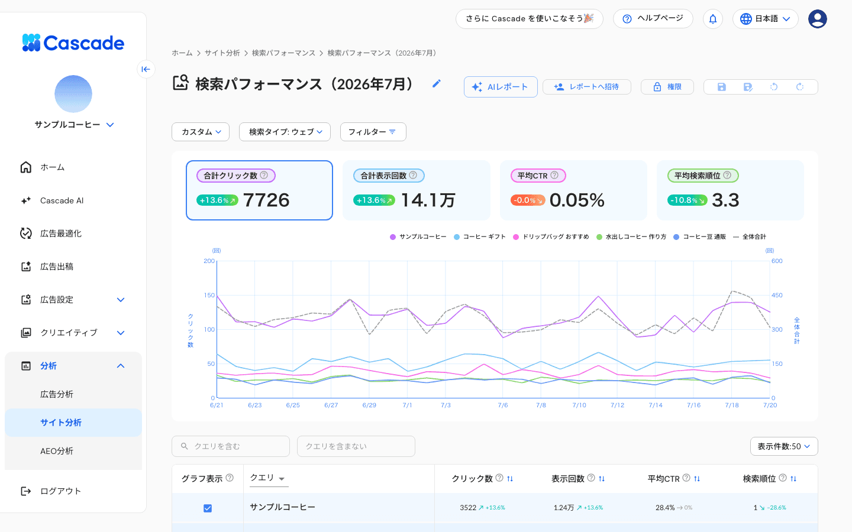Viewport: 852px width, 532px height.
Task: Open the notifications bell
Action: (713, 19)
